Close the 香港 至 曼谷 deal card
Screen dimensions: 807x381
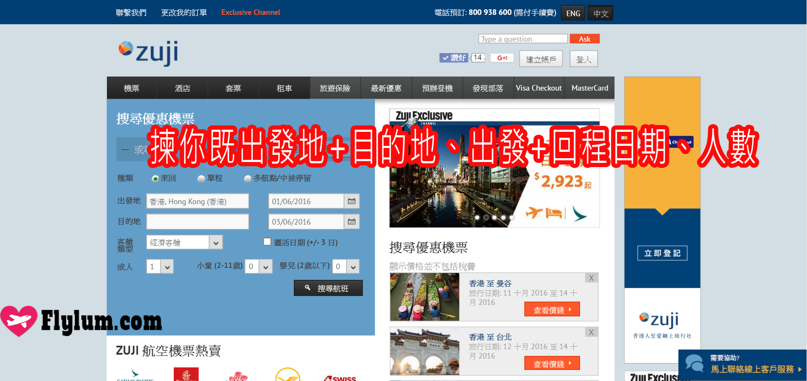click(x=591, y=278)
